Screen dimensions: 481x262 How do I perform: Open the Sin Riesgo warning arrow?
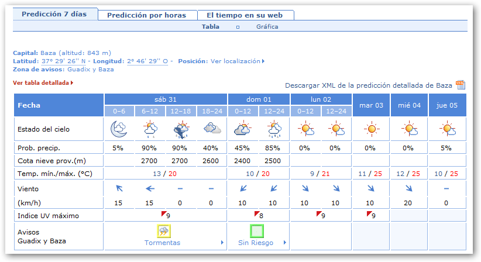[284, 243]
